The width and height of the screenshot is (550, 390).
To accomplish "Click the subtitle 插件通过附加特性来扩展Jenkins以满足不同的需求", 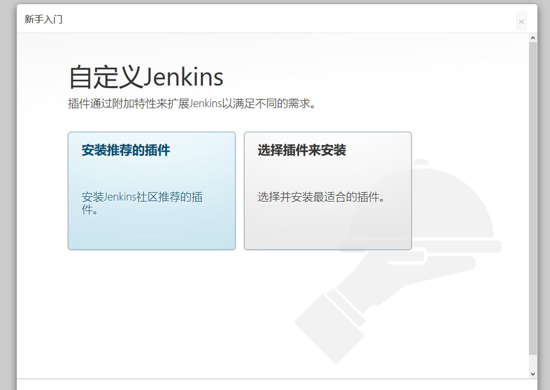I will (192, 103).
